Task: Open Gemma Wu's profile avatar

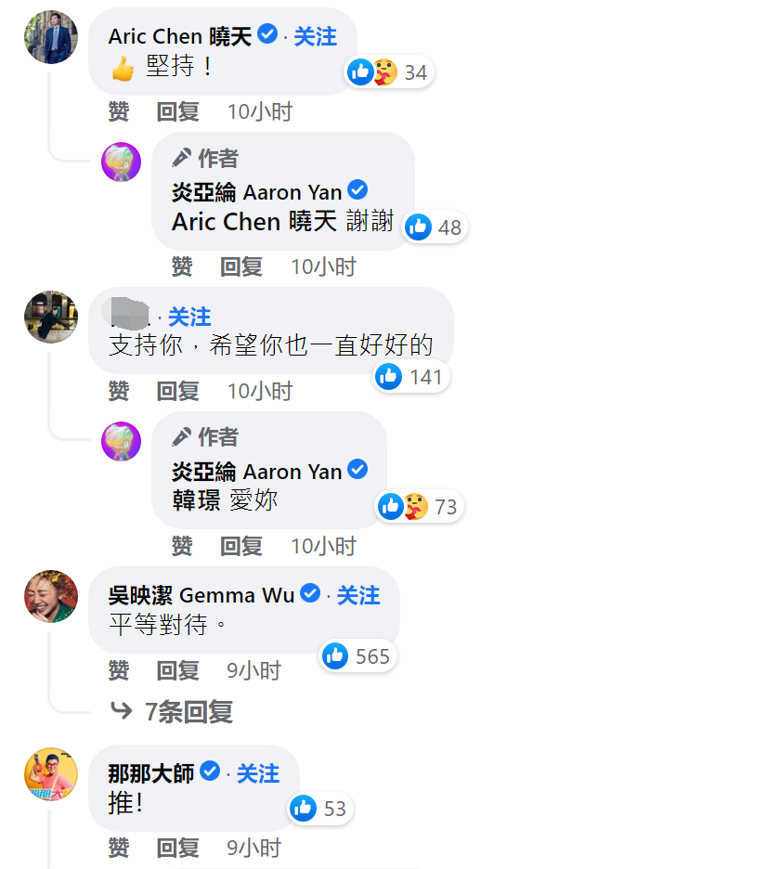Action: coord(51,596)
